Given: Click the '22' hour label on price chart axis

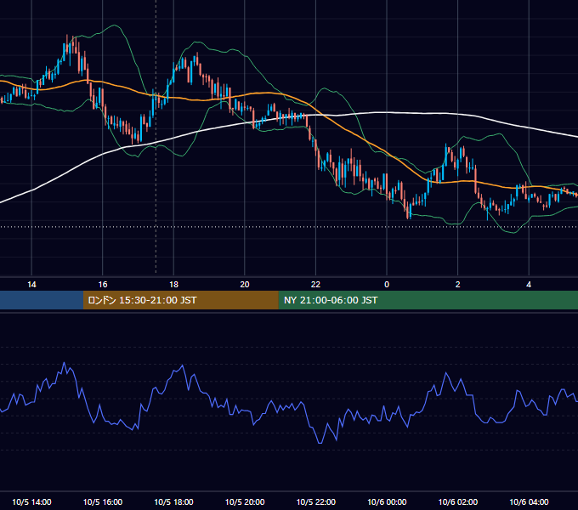Looking at the screenshot, I should point(315,285).
